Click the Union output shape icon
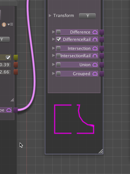The width and height of the screenshot is (130, 174). tap(95, 65)
